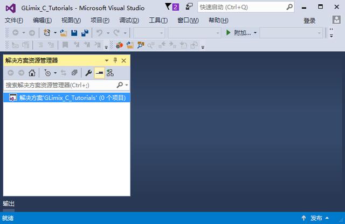345x224 pixels.
Task: Click the 就绪 status text
Action: (x=8, y=218)
